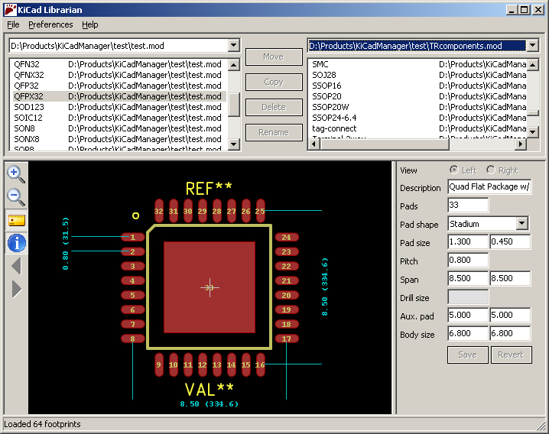Select SOJ28 footprint row
This screenshot has width=549, height=434.
(418, 75)
